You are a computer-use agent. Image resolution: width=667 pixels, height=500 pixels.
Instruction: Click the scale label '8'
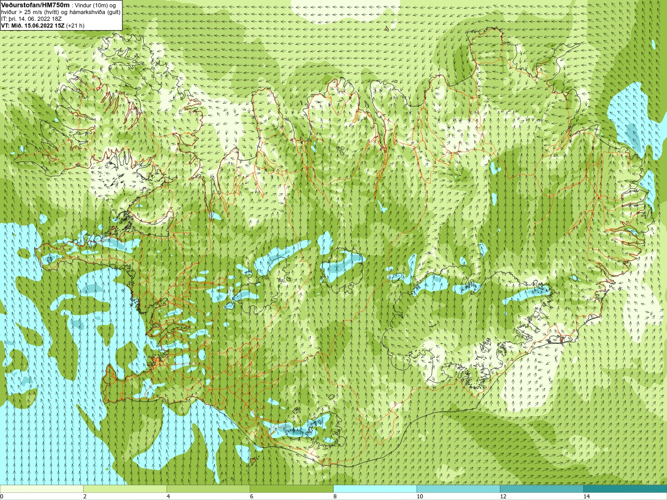coord(335,496)
